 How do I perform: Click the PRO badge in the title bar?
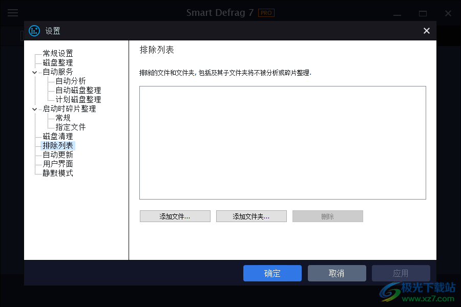pyautogui.click(x=266, y=13)
